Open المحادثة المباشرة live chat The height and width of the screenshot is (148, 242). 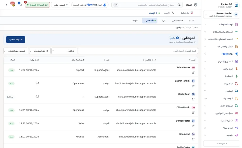point(37,5)
